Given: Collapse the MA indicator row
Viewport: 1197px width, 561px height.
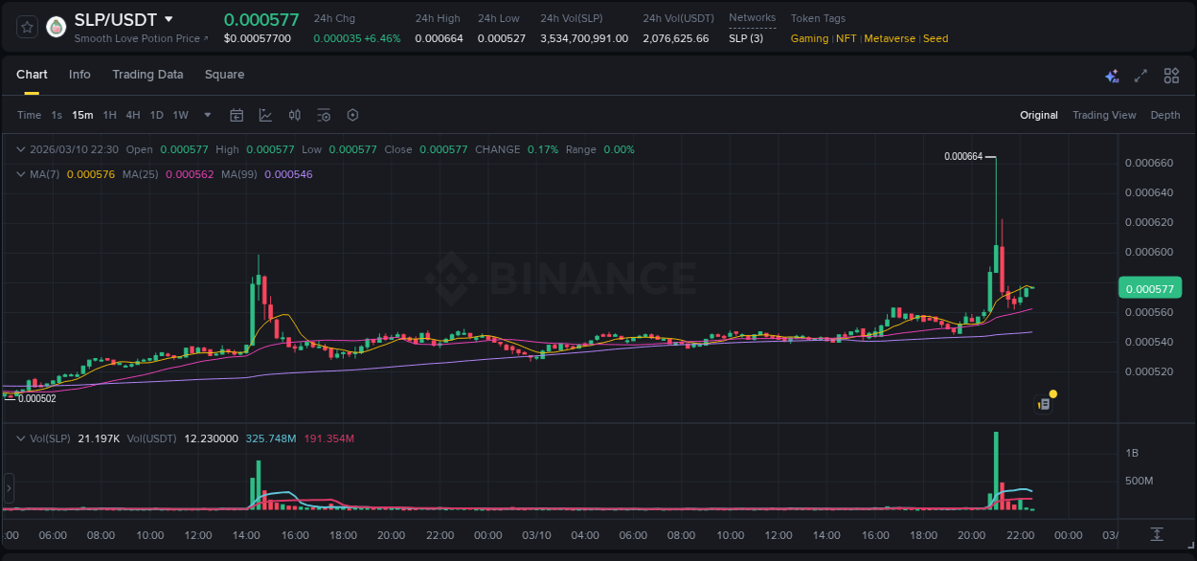Looking at the screenshot, I should 19,174.
